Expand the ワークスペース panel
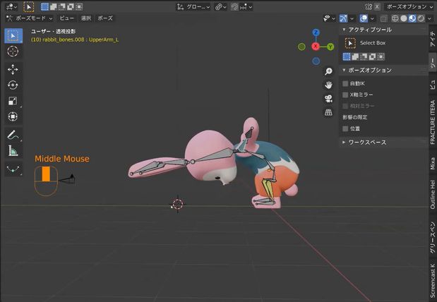 point(384,143)
